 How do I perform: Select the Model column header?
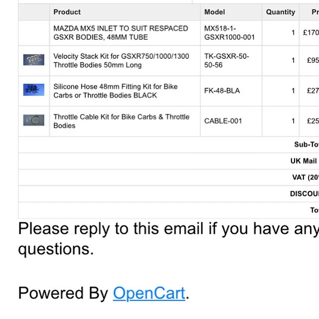pos(214,12)
